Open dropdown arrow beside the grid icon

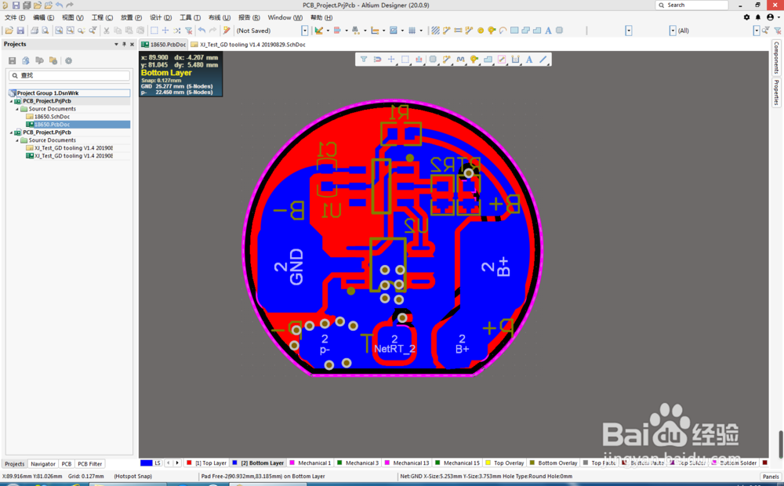coord(421,31)
